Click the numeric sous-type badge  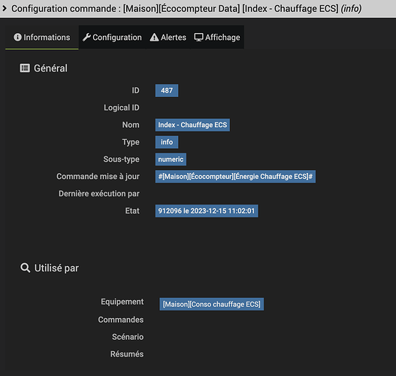pos(171,159)
